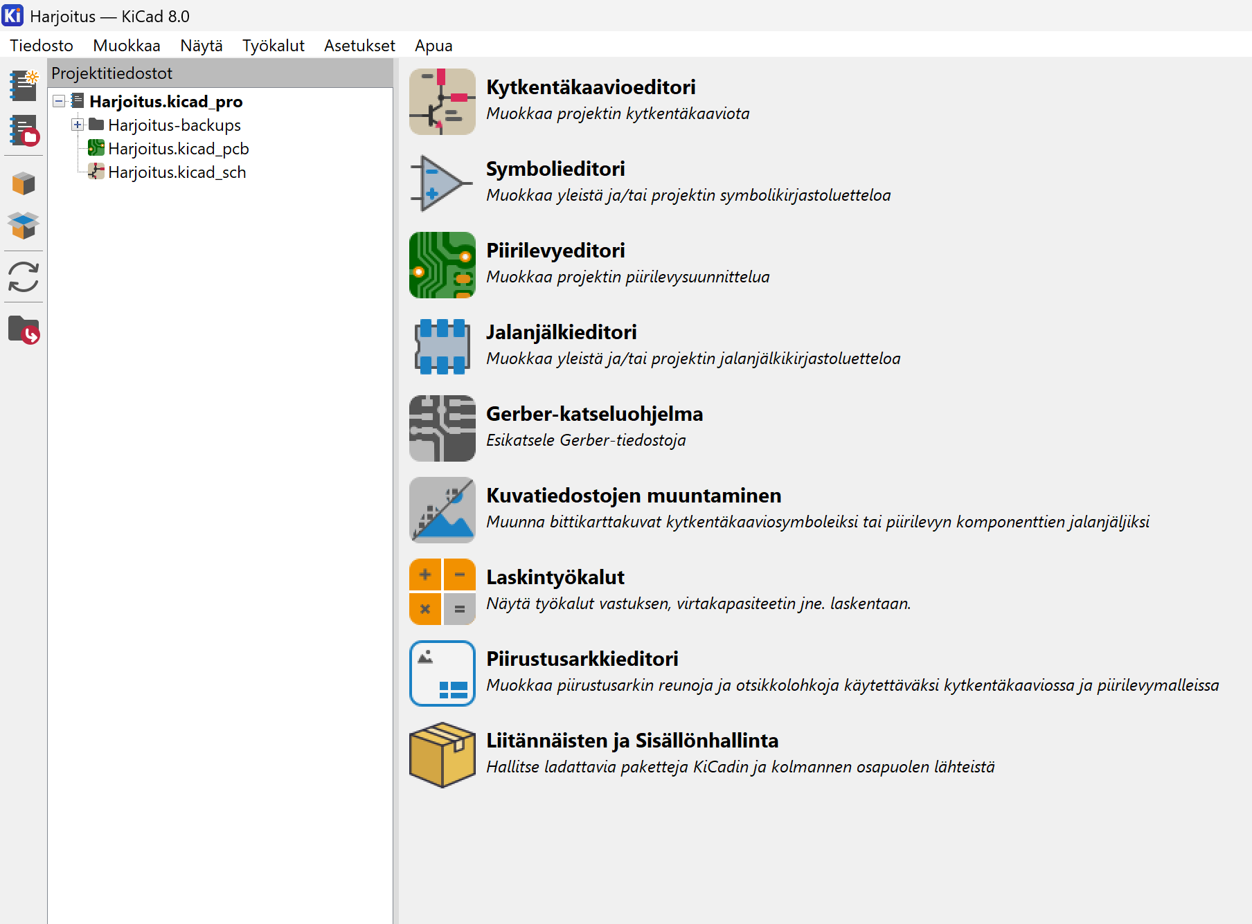This screenshot has width=1252, height=924.
Task: Open the Apua menu
Action: click(433, 46)
